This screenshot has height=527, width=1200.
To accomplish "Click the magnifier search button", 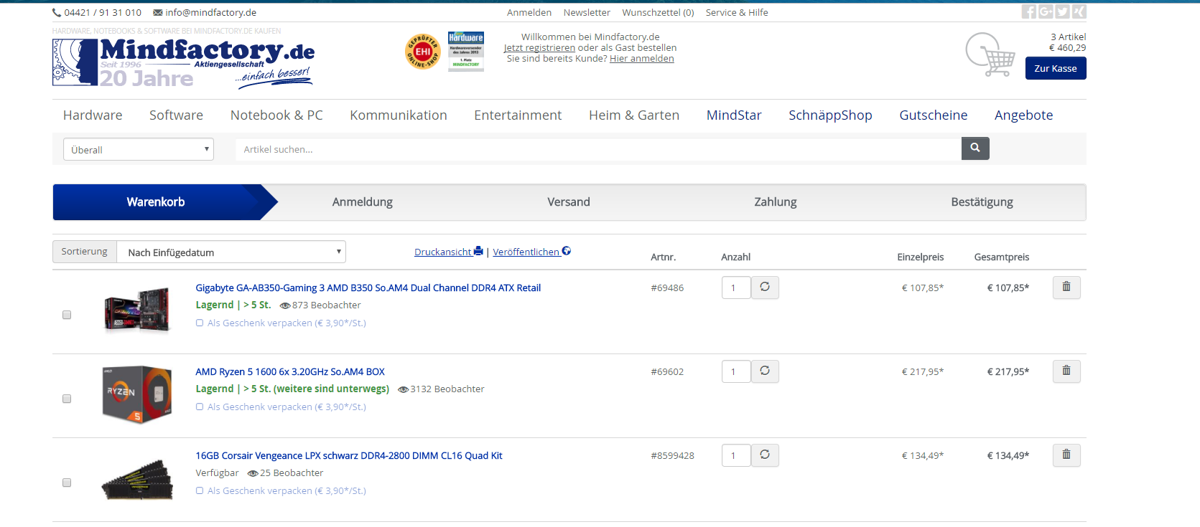I will pos(975,148).
